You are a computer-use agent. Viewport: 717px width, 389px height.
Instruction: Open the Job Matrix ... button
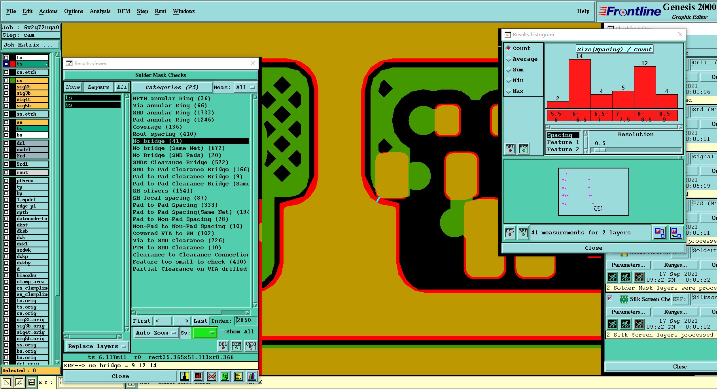31,45
